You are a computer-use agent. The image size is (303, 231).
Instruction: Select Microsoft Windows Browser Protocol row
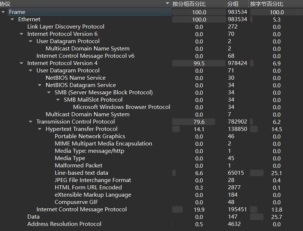tap(121, 107)
